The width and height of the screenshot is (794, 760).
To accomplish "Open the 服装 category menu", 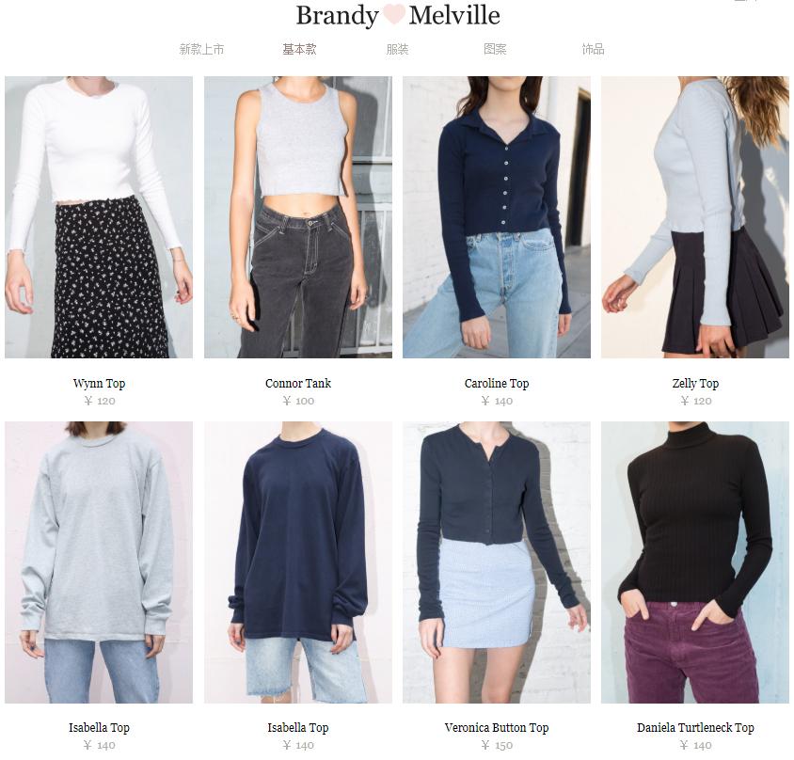I will coord(397,49).
